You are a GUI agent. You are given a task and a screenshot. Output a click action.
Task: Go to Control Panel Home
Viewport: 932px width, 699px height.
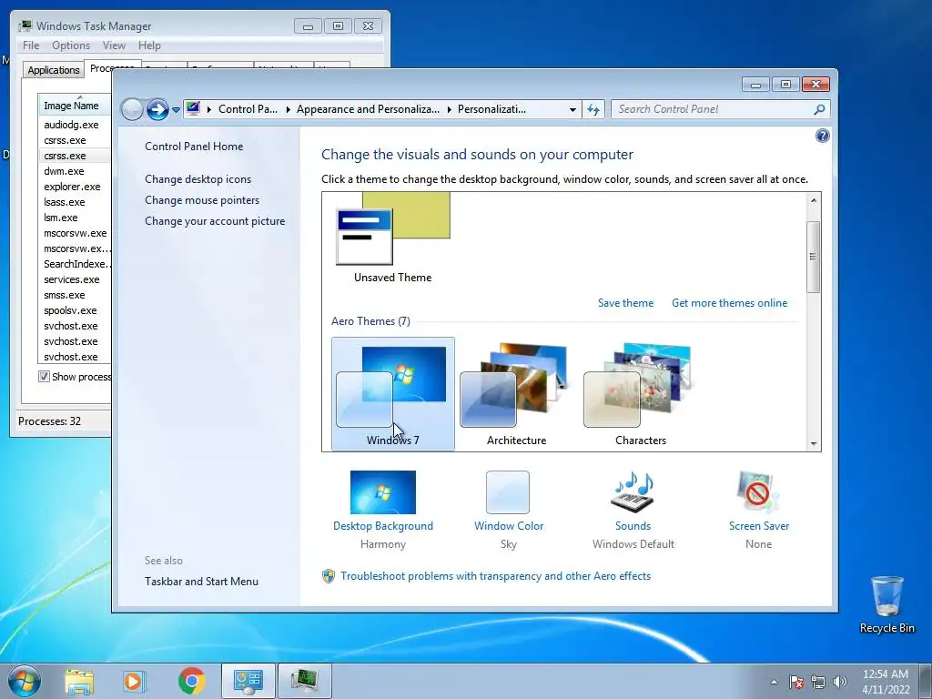[x=194, y=147]
